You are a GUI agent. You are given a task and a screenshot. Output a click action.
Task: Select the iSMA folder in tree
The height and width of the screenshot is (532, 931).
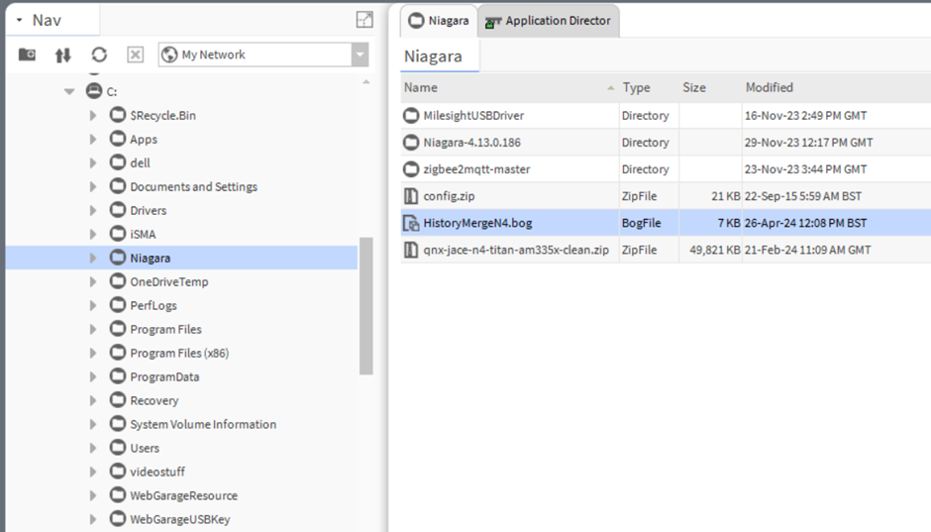click(143, 234)
